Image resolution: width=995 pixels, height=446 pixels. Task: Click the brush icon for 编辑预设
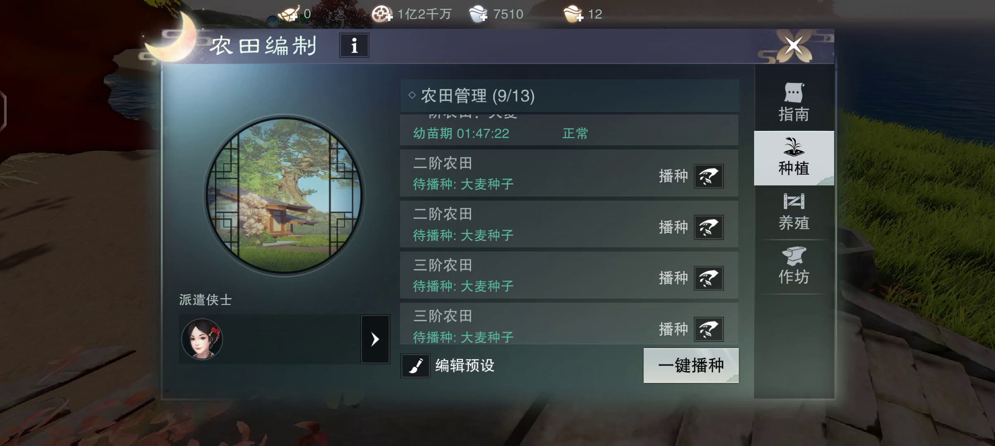tap(415, 365)
